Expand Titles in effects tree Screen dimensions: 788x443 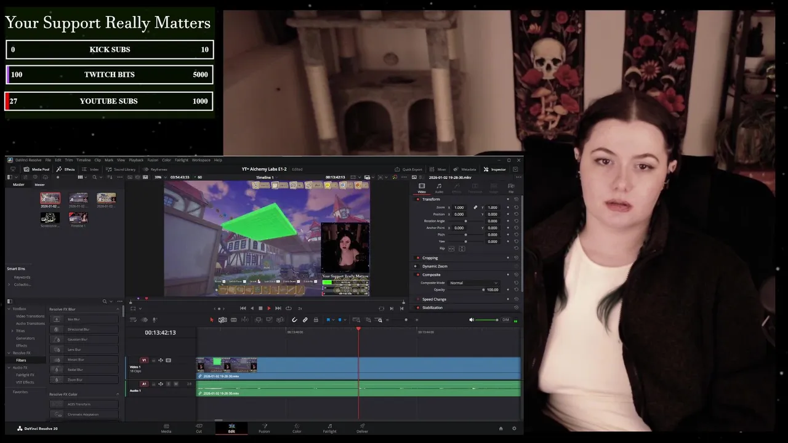(x=13, y=331)
